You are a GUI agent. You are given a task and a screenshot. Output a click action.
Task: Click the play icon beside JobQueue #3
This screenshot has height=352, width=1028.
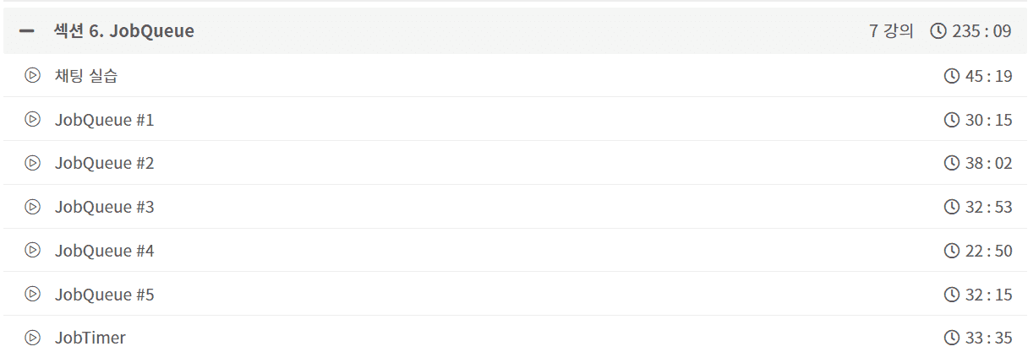(x=33, y=207)
